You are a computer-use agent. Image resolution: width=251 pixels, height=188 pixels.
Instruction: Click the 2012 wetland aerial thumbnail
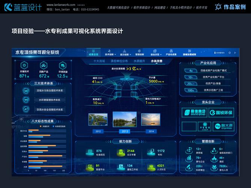click(98, 120)
